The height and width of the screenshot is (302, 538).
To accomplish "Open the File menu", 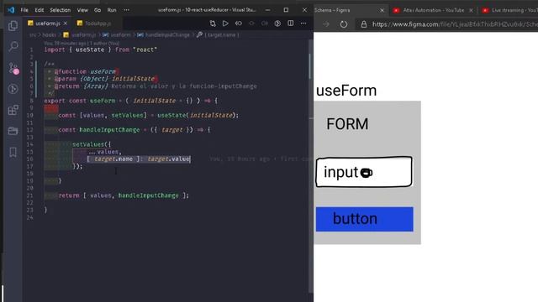I will click(x=24, y=10).
